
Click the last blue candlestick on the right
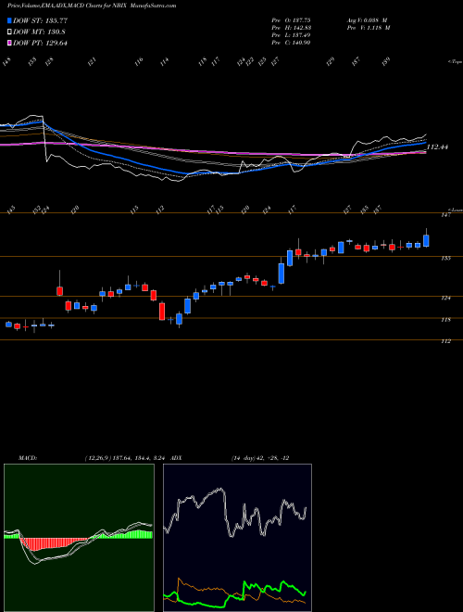(426, 240)
